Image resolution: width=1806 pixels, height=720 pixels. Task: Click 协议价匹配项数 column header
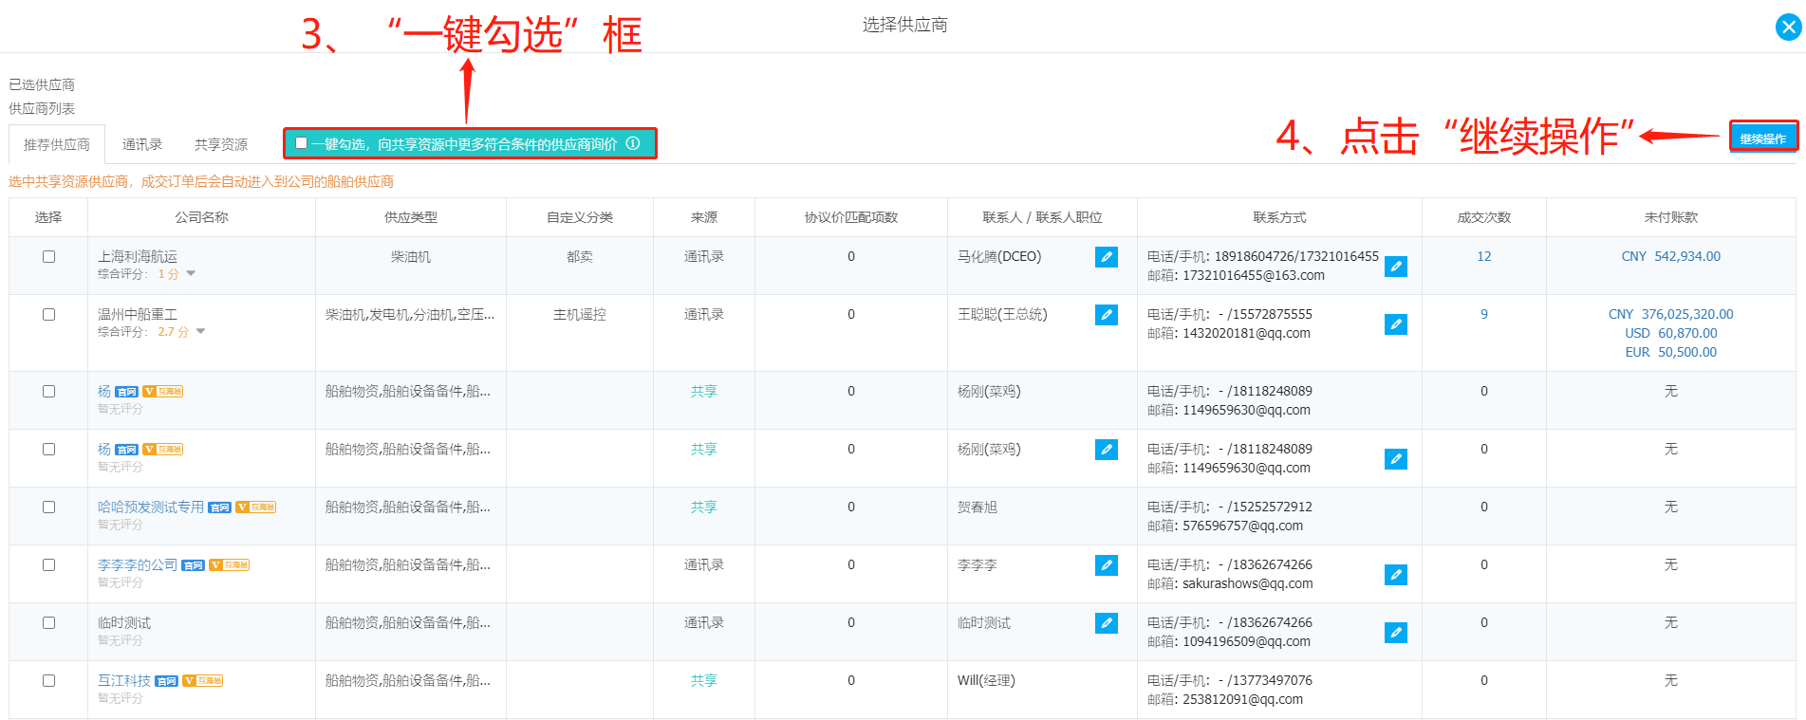tap(851, 217)
